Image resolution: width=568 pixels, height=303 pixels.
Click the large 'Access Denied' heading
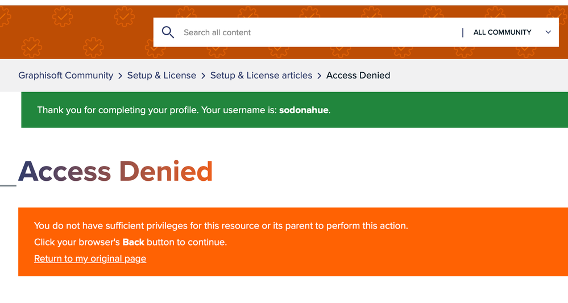point(115,171)
